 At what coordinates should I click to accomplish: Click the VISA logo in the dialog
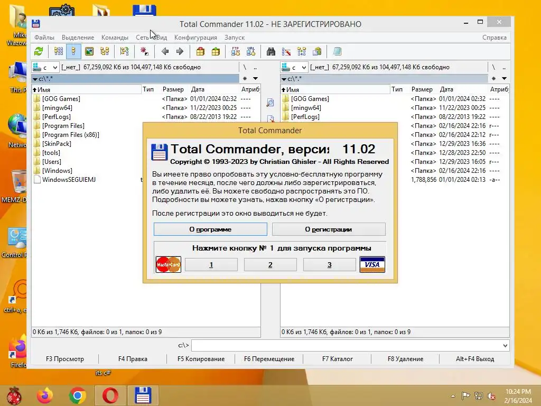[372, 265]
